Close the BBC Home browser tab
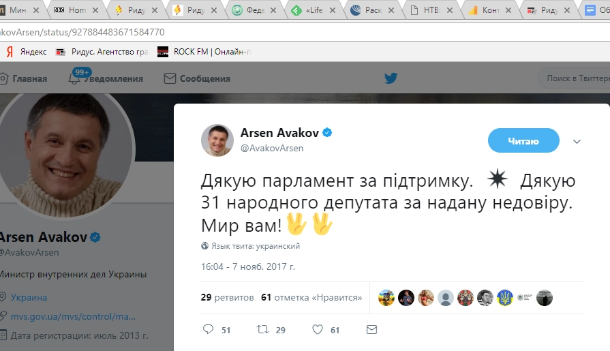This screenshot has width=610, height=351. [95, 10]
